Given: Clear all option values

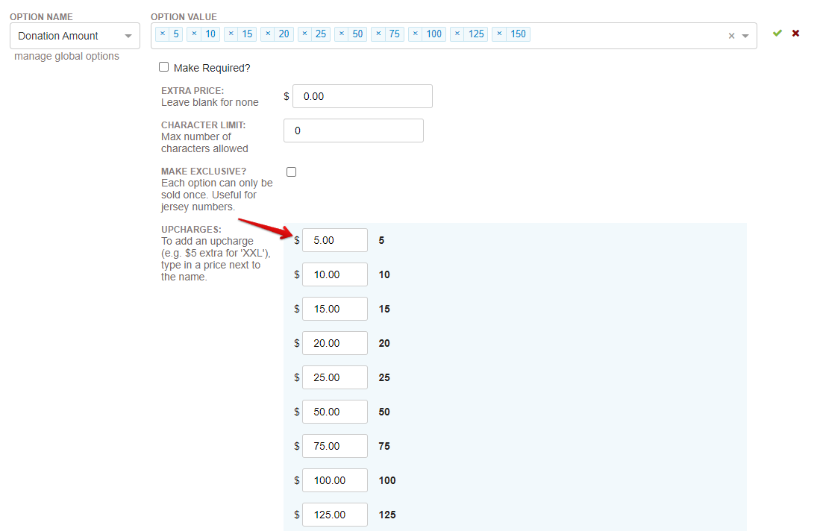Looking at the screenshot, I should (732, 36).
